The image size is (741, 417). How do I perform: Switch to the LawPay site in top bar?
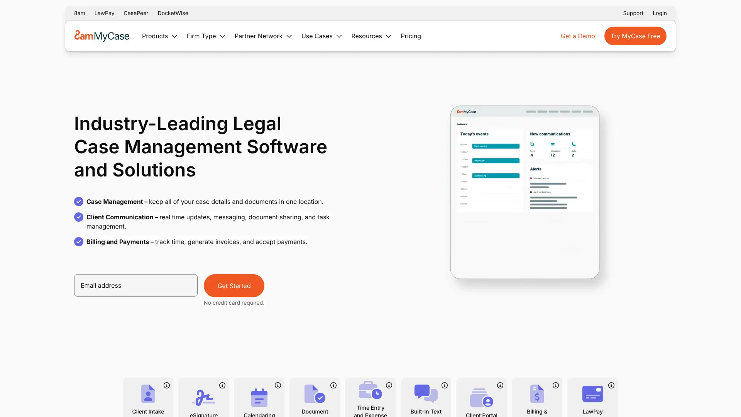(104, 13)
